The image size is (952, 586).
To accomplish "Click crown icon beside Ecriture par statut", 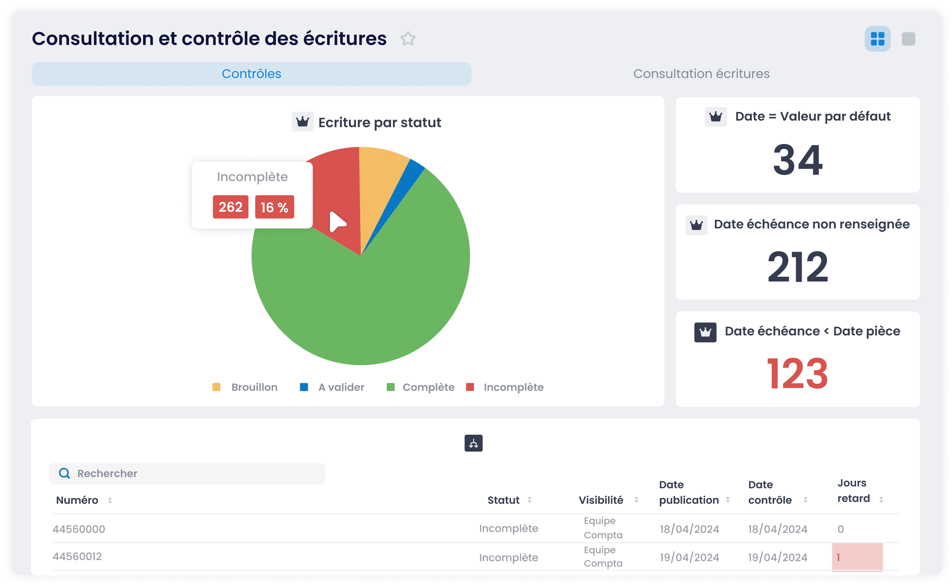I will coord(302,122).
